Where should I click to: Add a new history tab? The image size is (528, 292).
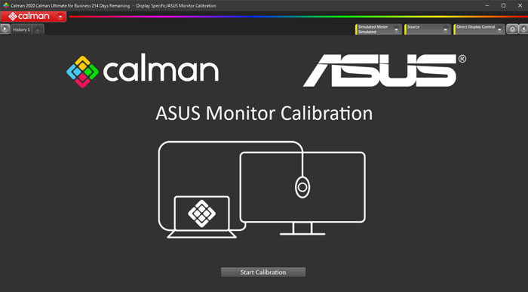(38, 30)
